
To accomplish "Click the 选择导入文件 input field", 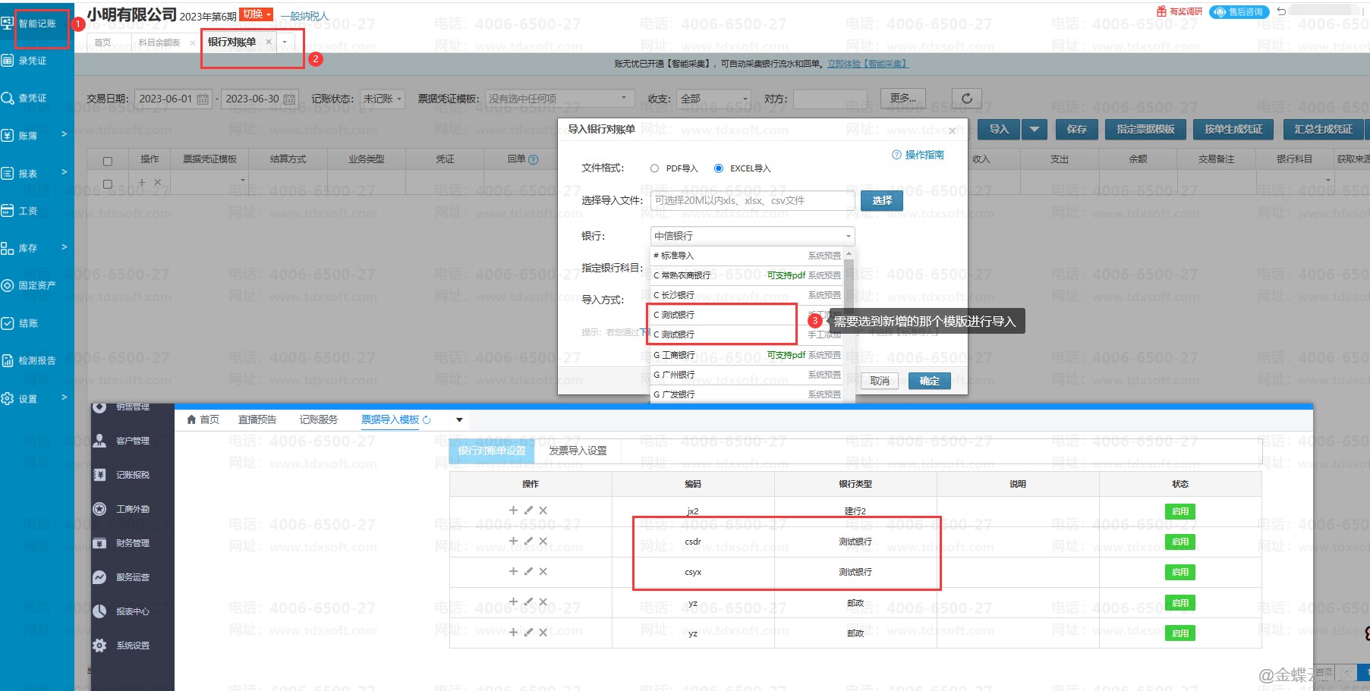I will pyautogui.click(x=751, y=200).
